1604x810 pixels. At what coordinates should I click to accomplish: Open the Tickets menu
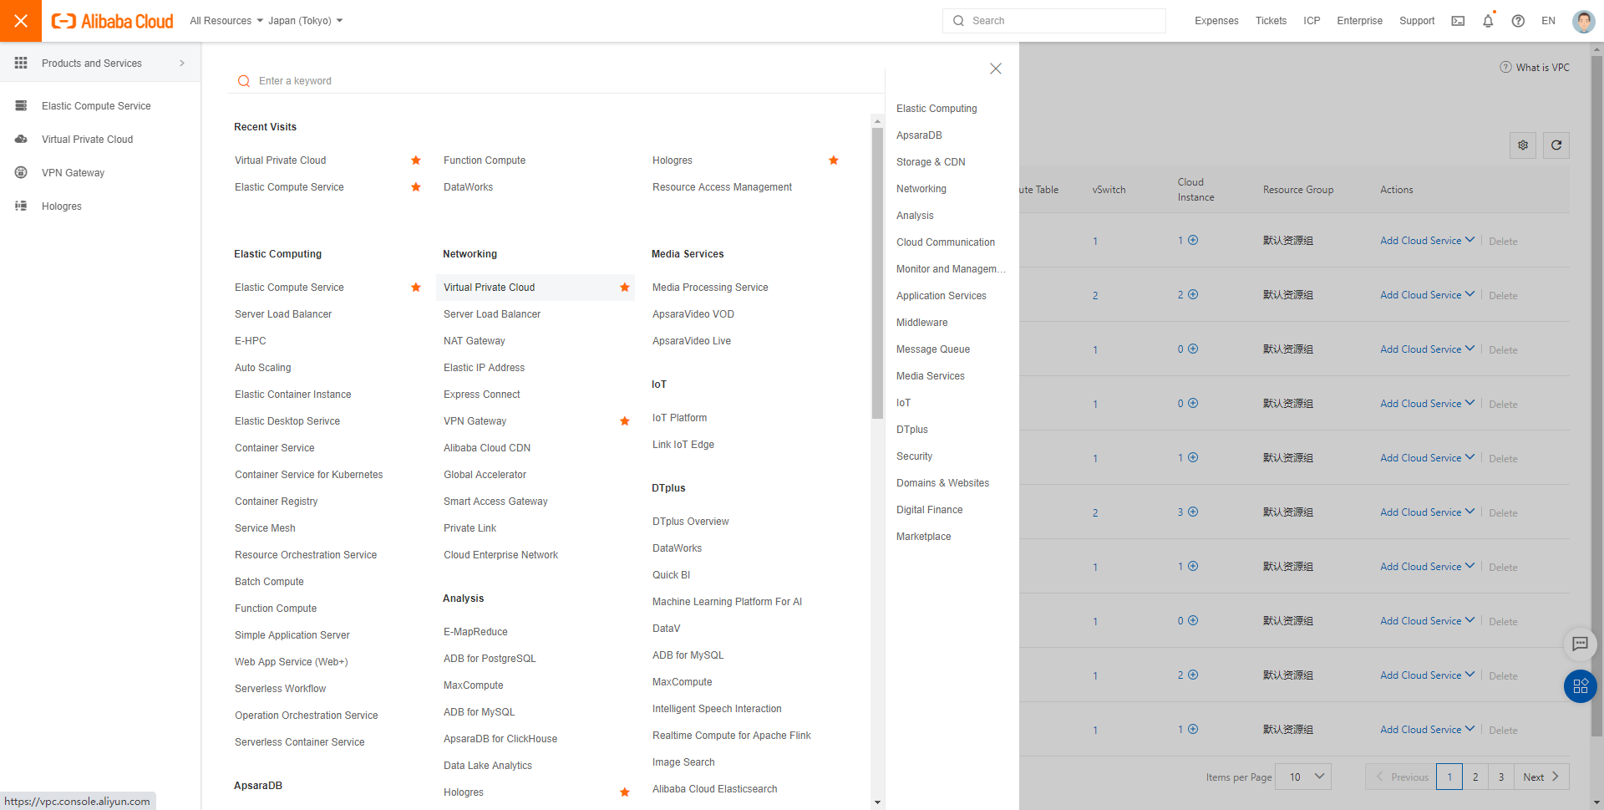tap(1271, 21)
